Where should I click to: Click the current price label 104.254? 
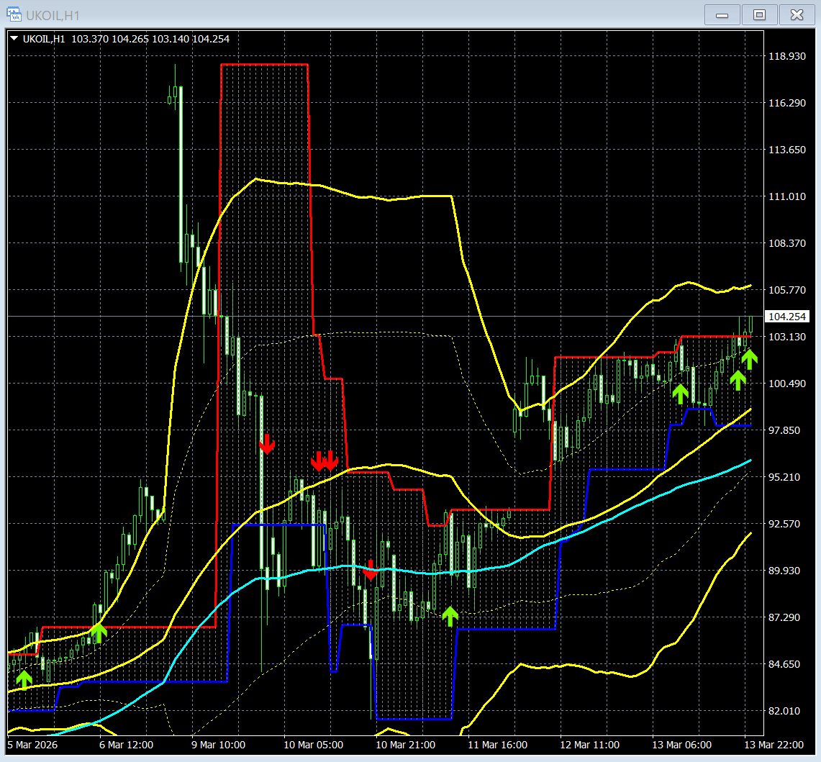click(x=787, y=317)
